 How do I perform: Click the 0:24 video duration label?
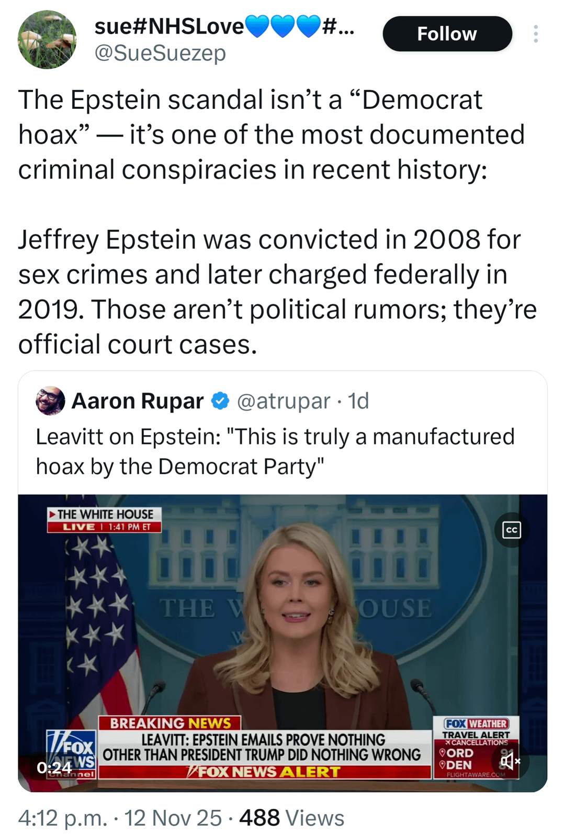pos(54,767)
